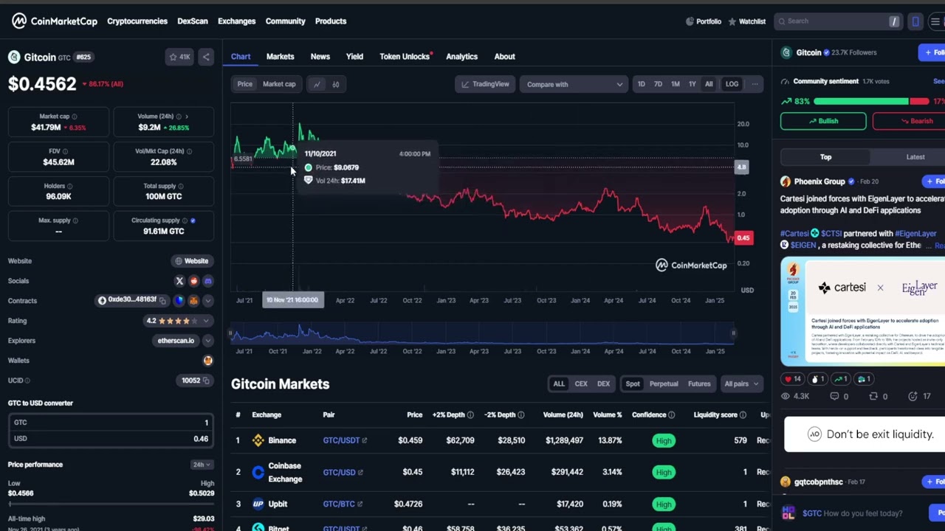Vote Bullish on community sentiment

coord(823,121)
